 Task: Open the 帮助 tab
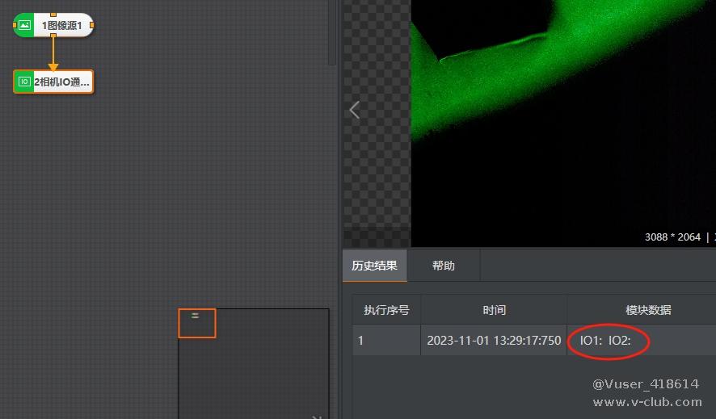tap(444, 266)
